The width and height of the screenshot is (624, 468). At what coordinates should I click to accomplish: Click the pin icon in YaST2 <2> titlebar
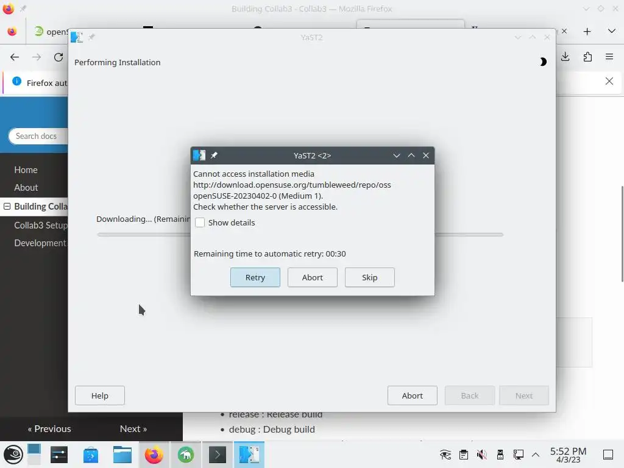[214, 155]
